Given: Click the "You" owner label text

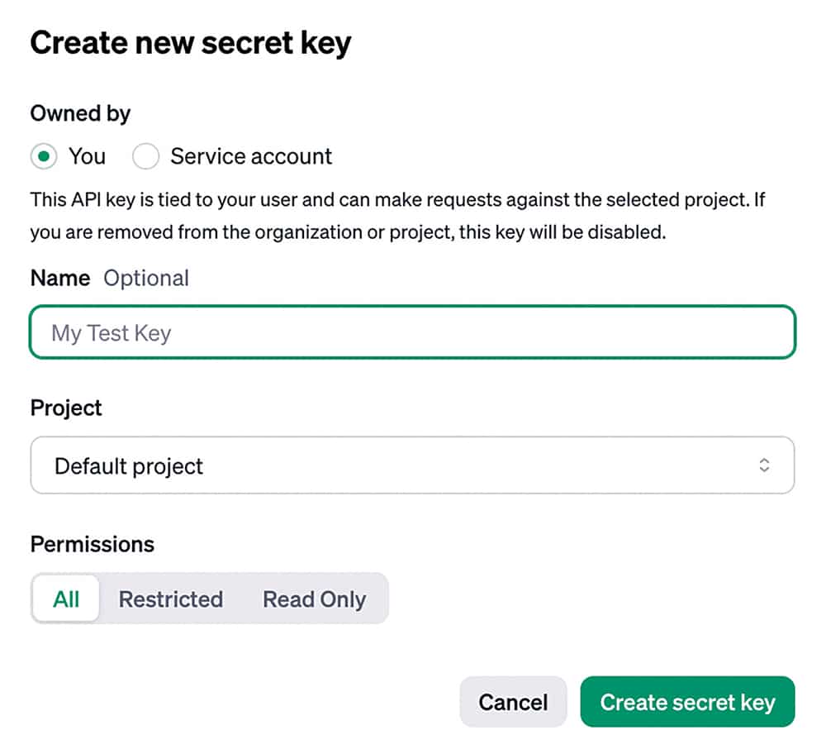Looking at the screenshot, I should 88,156.
